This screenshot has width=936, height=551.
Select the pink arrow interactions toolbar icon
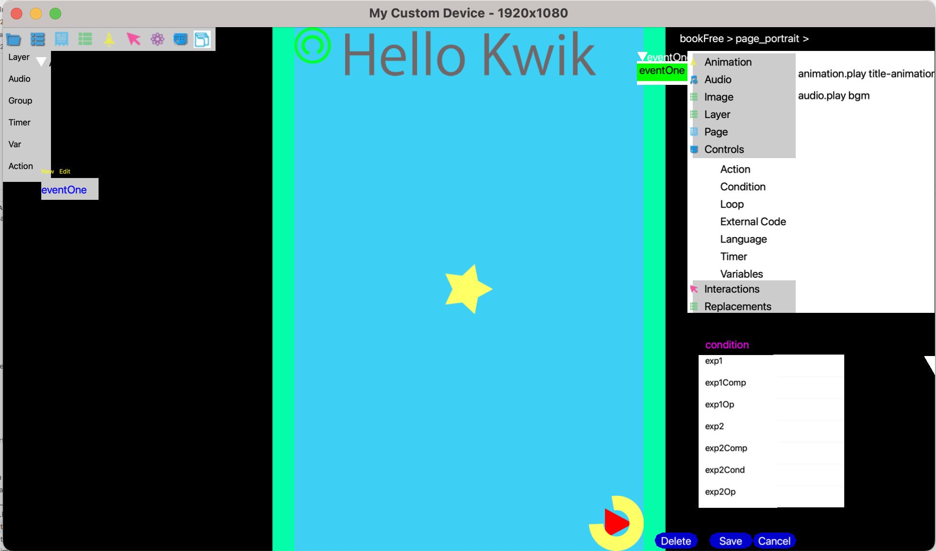pos(134,39)
